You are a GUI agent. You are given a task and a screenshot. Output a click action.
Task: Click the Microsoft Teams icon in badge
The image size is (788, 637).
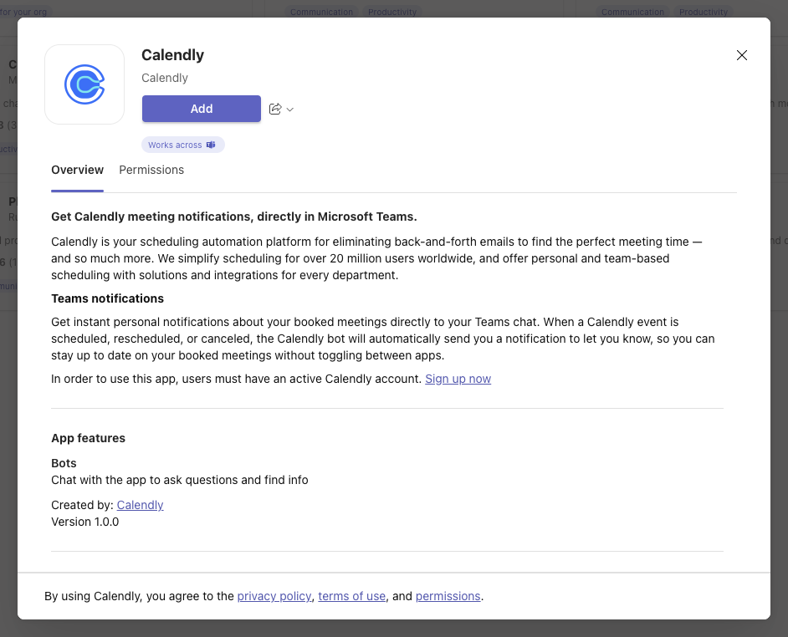pyautogui.click(x=212, y=145)
